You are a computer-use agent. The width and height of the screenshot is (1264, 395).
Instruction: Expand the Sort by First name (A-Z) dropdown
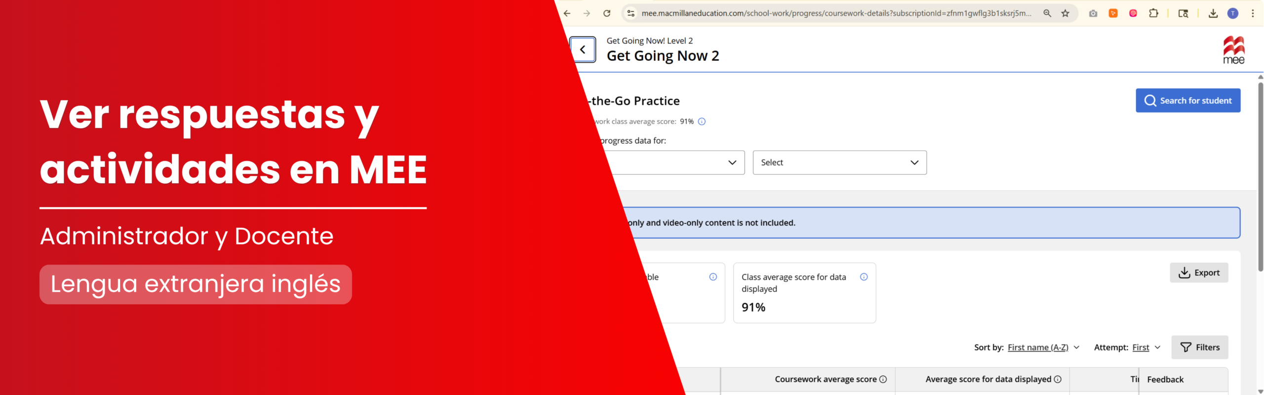click(x=1043, y=348)
